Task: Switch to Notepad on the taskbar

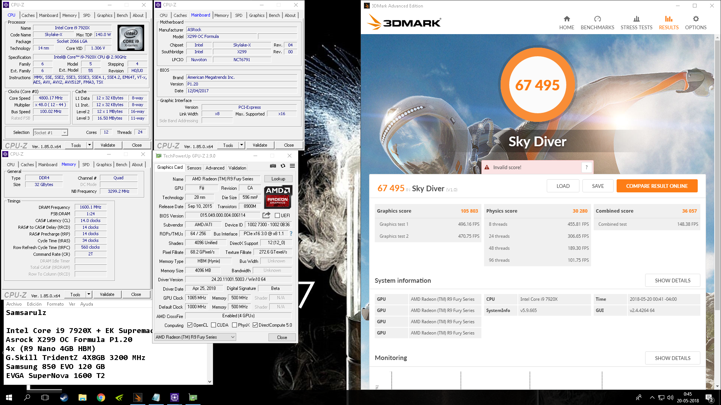Action: pos(156,397)
